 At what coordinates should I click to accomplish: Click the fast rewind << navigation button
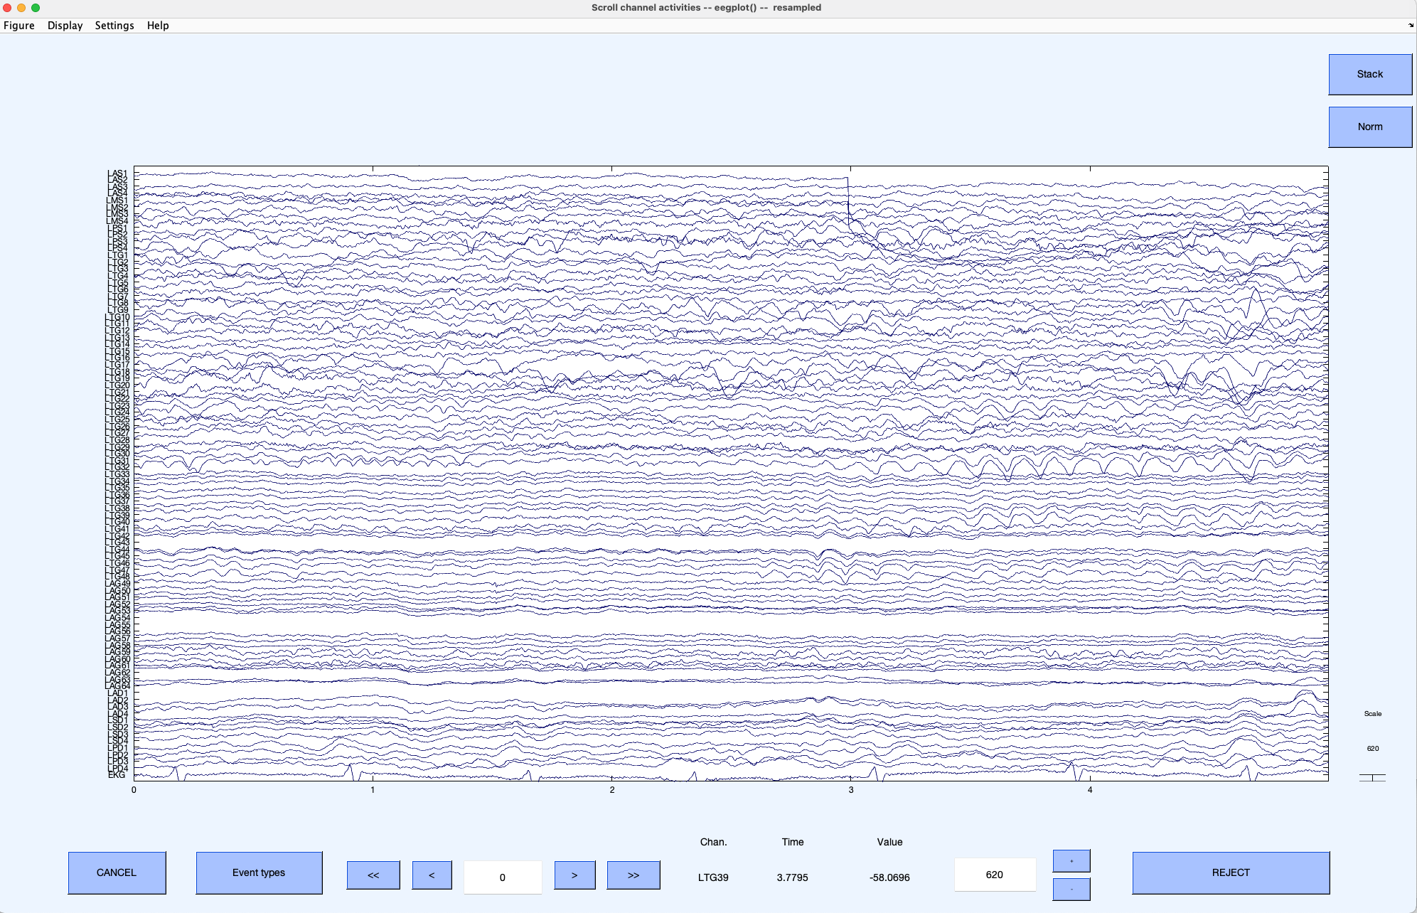point(373,872)
